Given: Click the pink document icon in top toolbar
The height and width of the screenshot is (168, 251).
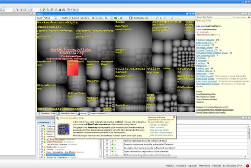Looking at the screenshot, I should pos(16,10).
